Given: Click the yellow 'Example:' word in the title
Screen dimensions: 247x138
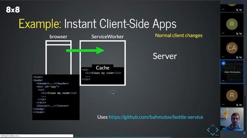Looking at the screenshot, I should pos(40,24).
